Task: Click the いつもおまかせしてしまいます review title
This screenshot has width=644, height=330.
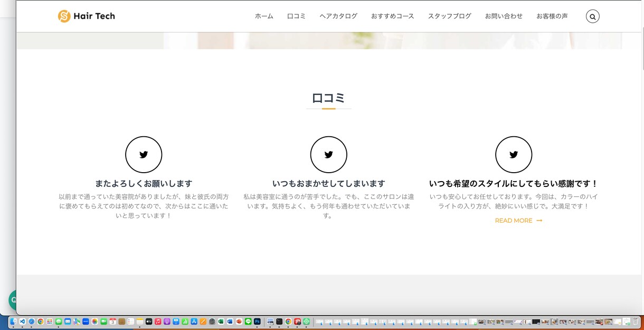Action: (328, 184)
